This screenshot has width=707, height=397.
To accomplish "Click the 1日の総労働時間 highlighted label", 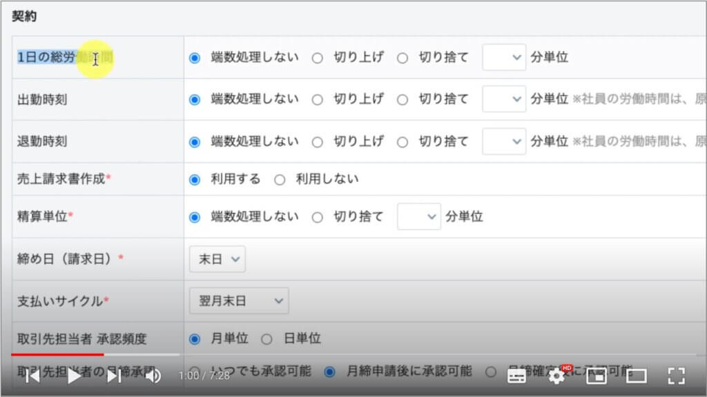I will [65, 58].
